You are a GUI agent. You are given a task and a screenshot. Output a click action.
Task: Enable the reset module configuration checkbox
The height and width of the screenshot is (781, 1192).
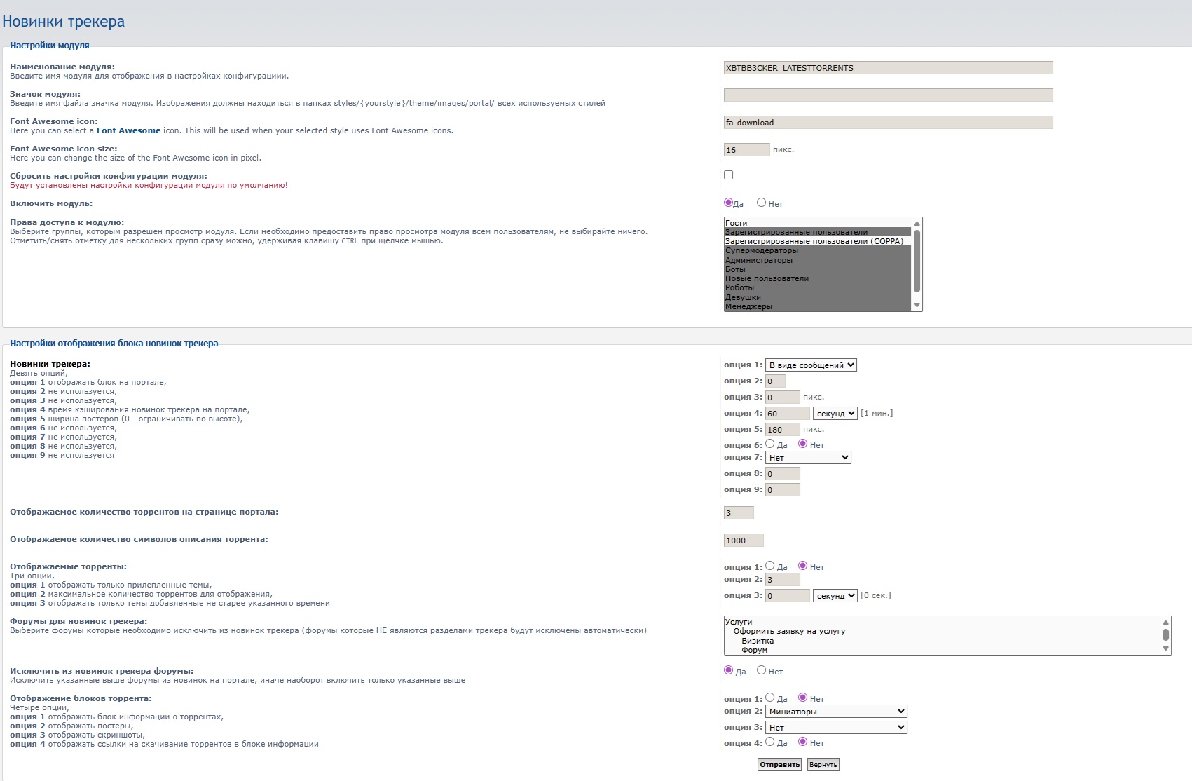coord(729,175)
